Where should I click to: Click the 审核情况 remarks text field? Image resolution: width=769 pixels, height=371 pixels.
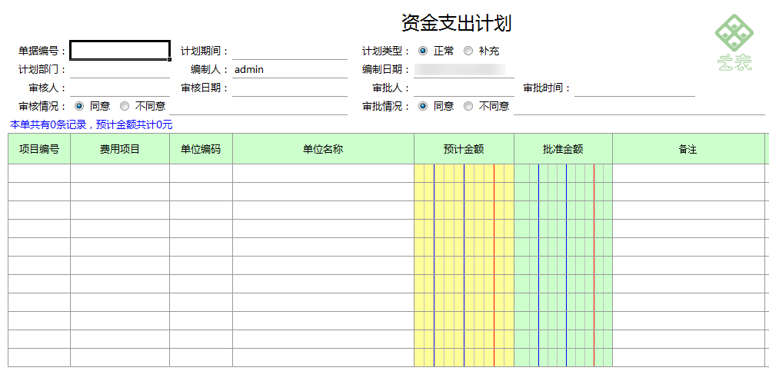tap(258, 106)
